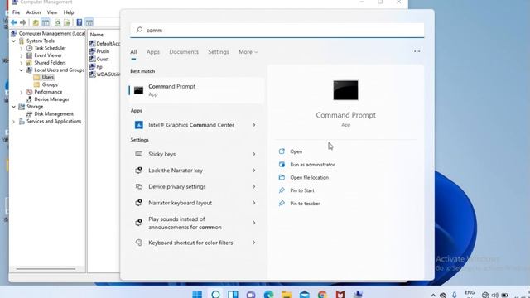
Task: Select Disk Management in tree
Action: click(54, 114)
